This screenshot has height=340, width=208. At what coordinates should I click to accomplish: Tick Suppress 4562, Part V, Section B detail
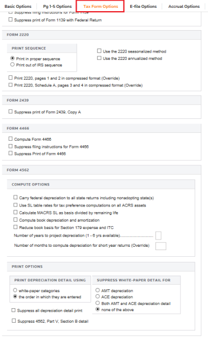tap(13, 320)
